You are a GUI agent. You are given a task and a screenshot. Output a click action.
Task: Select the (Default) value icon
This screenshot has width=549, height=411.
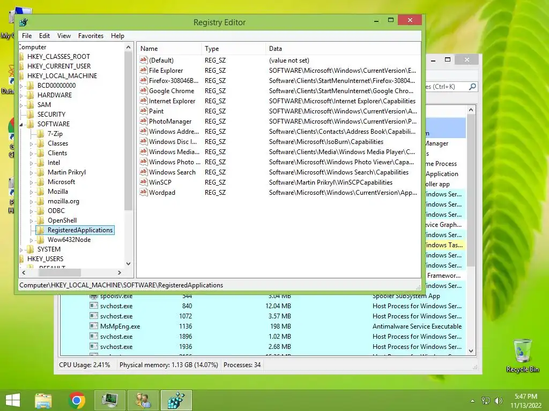[143, 60]
